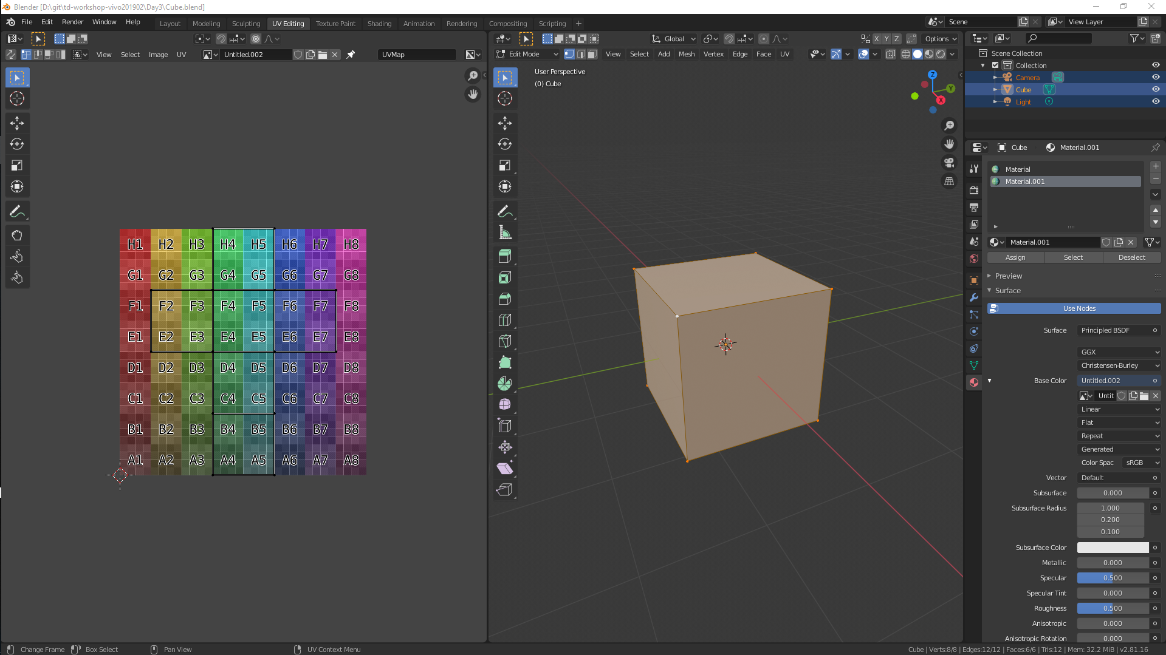Open the GGX distribution dropdown

pyautogui.click(x=1119, y=352)
